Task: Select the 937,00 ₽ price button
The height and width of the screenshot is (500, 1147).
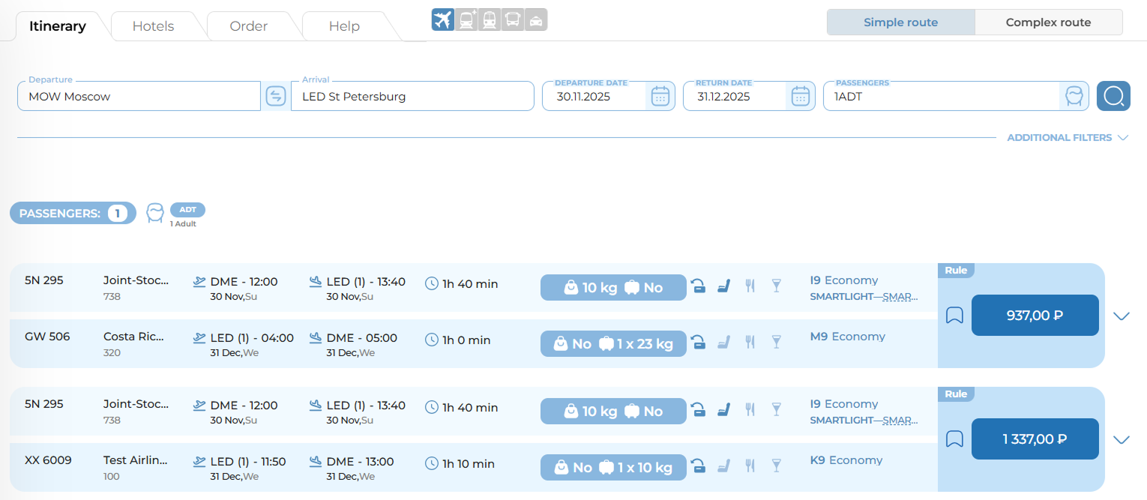Action: (1035, 316)
